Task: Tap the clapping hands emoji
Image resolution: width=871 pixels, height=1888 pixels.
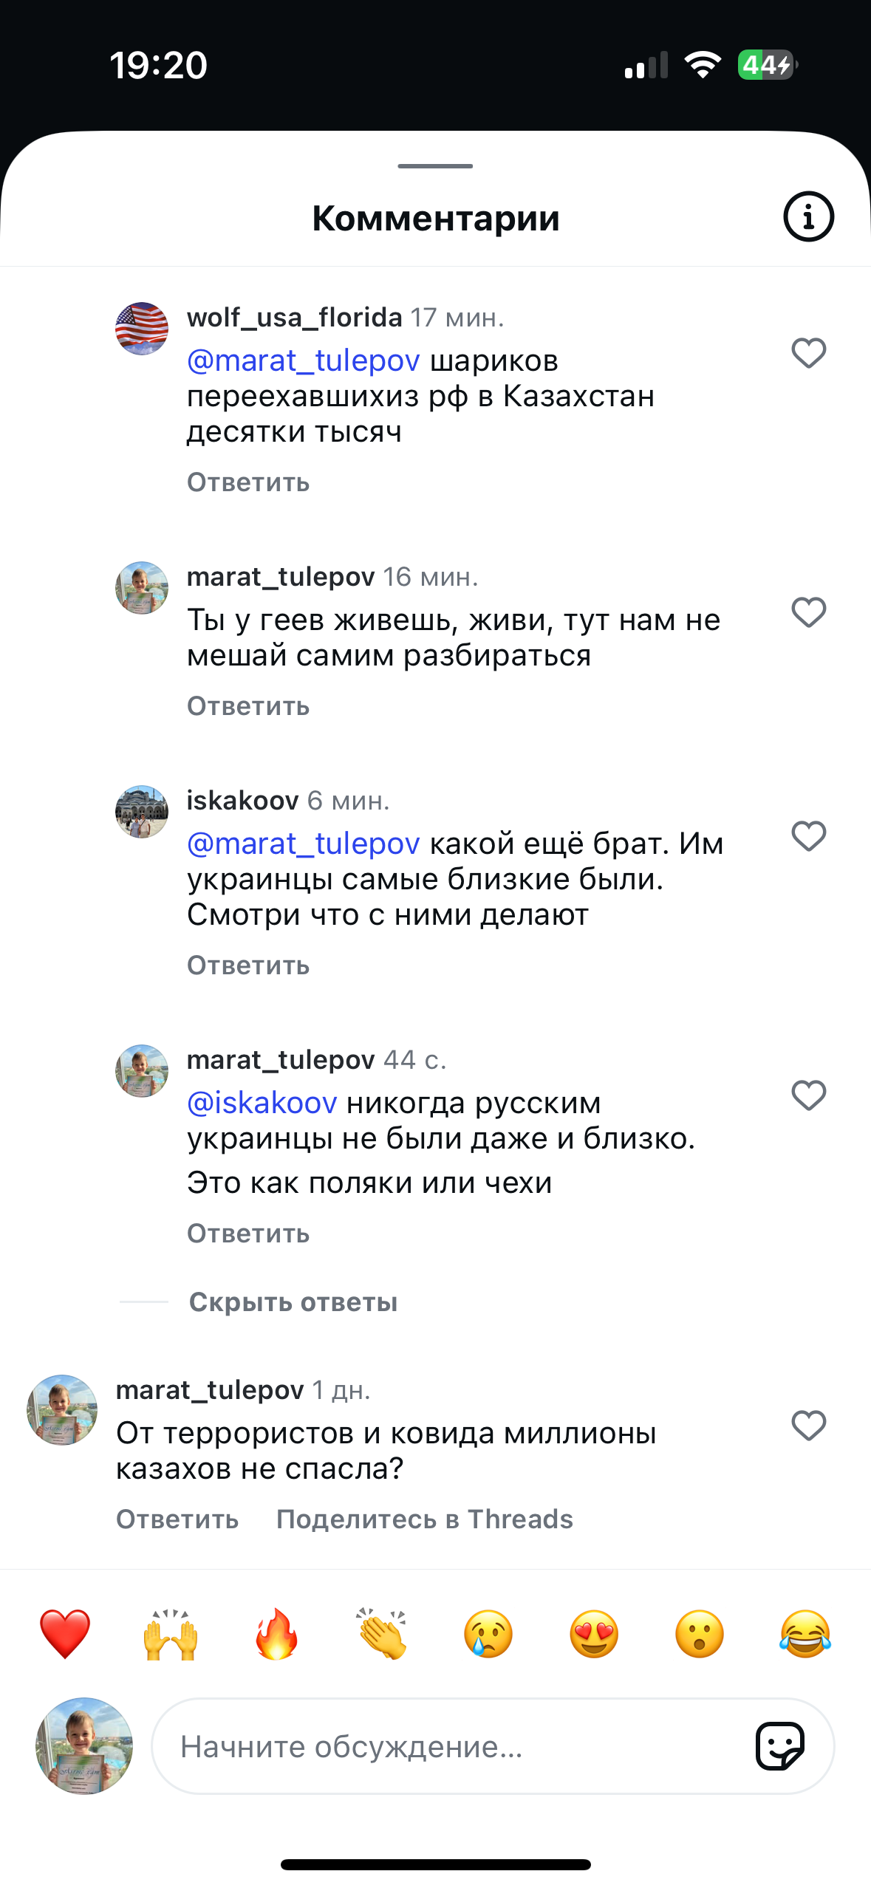Action: (x=382, y=1634)
